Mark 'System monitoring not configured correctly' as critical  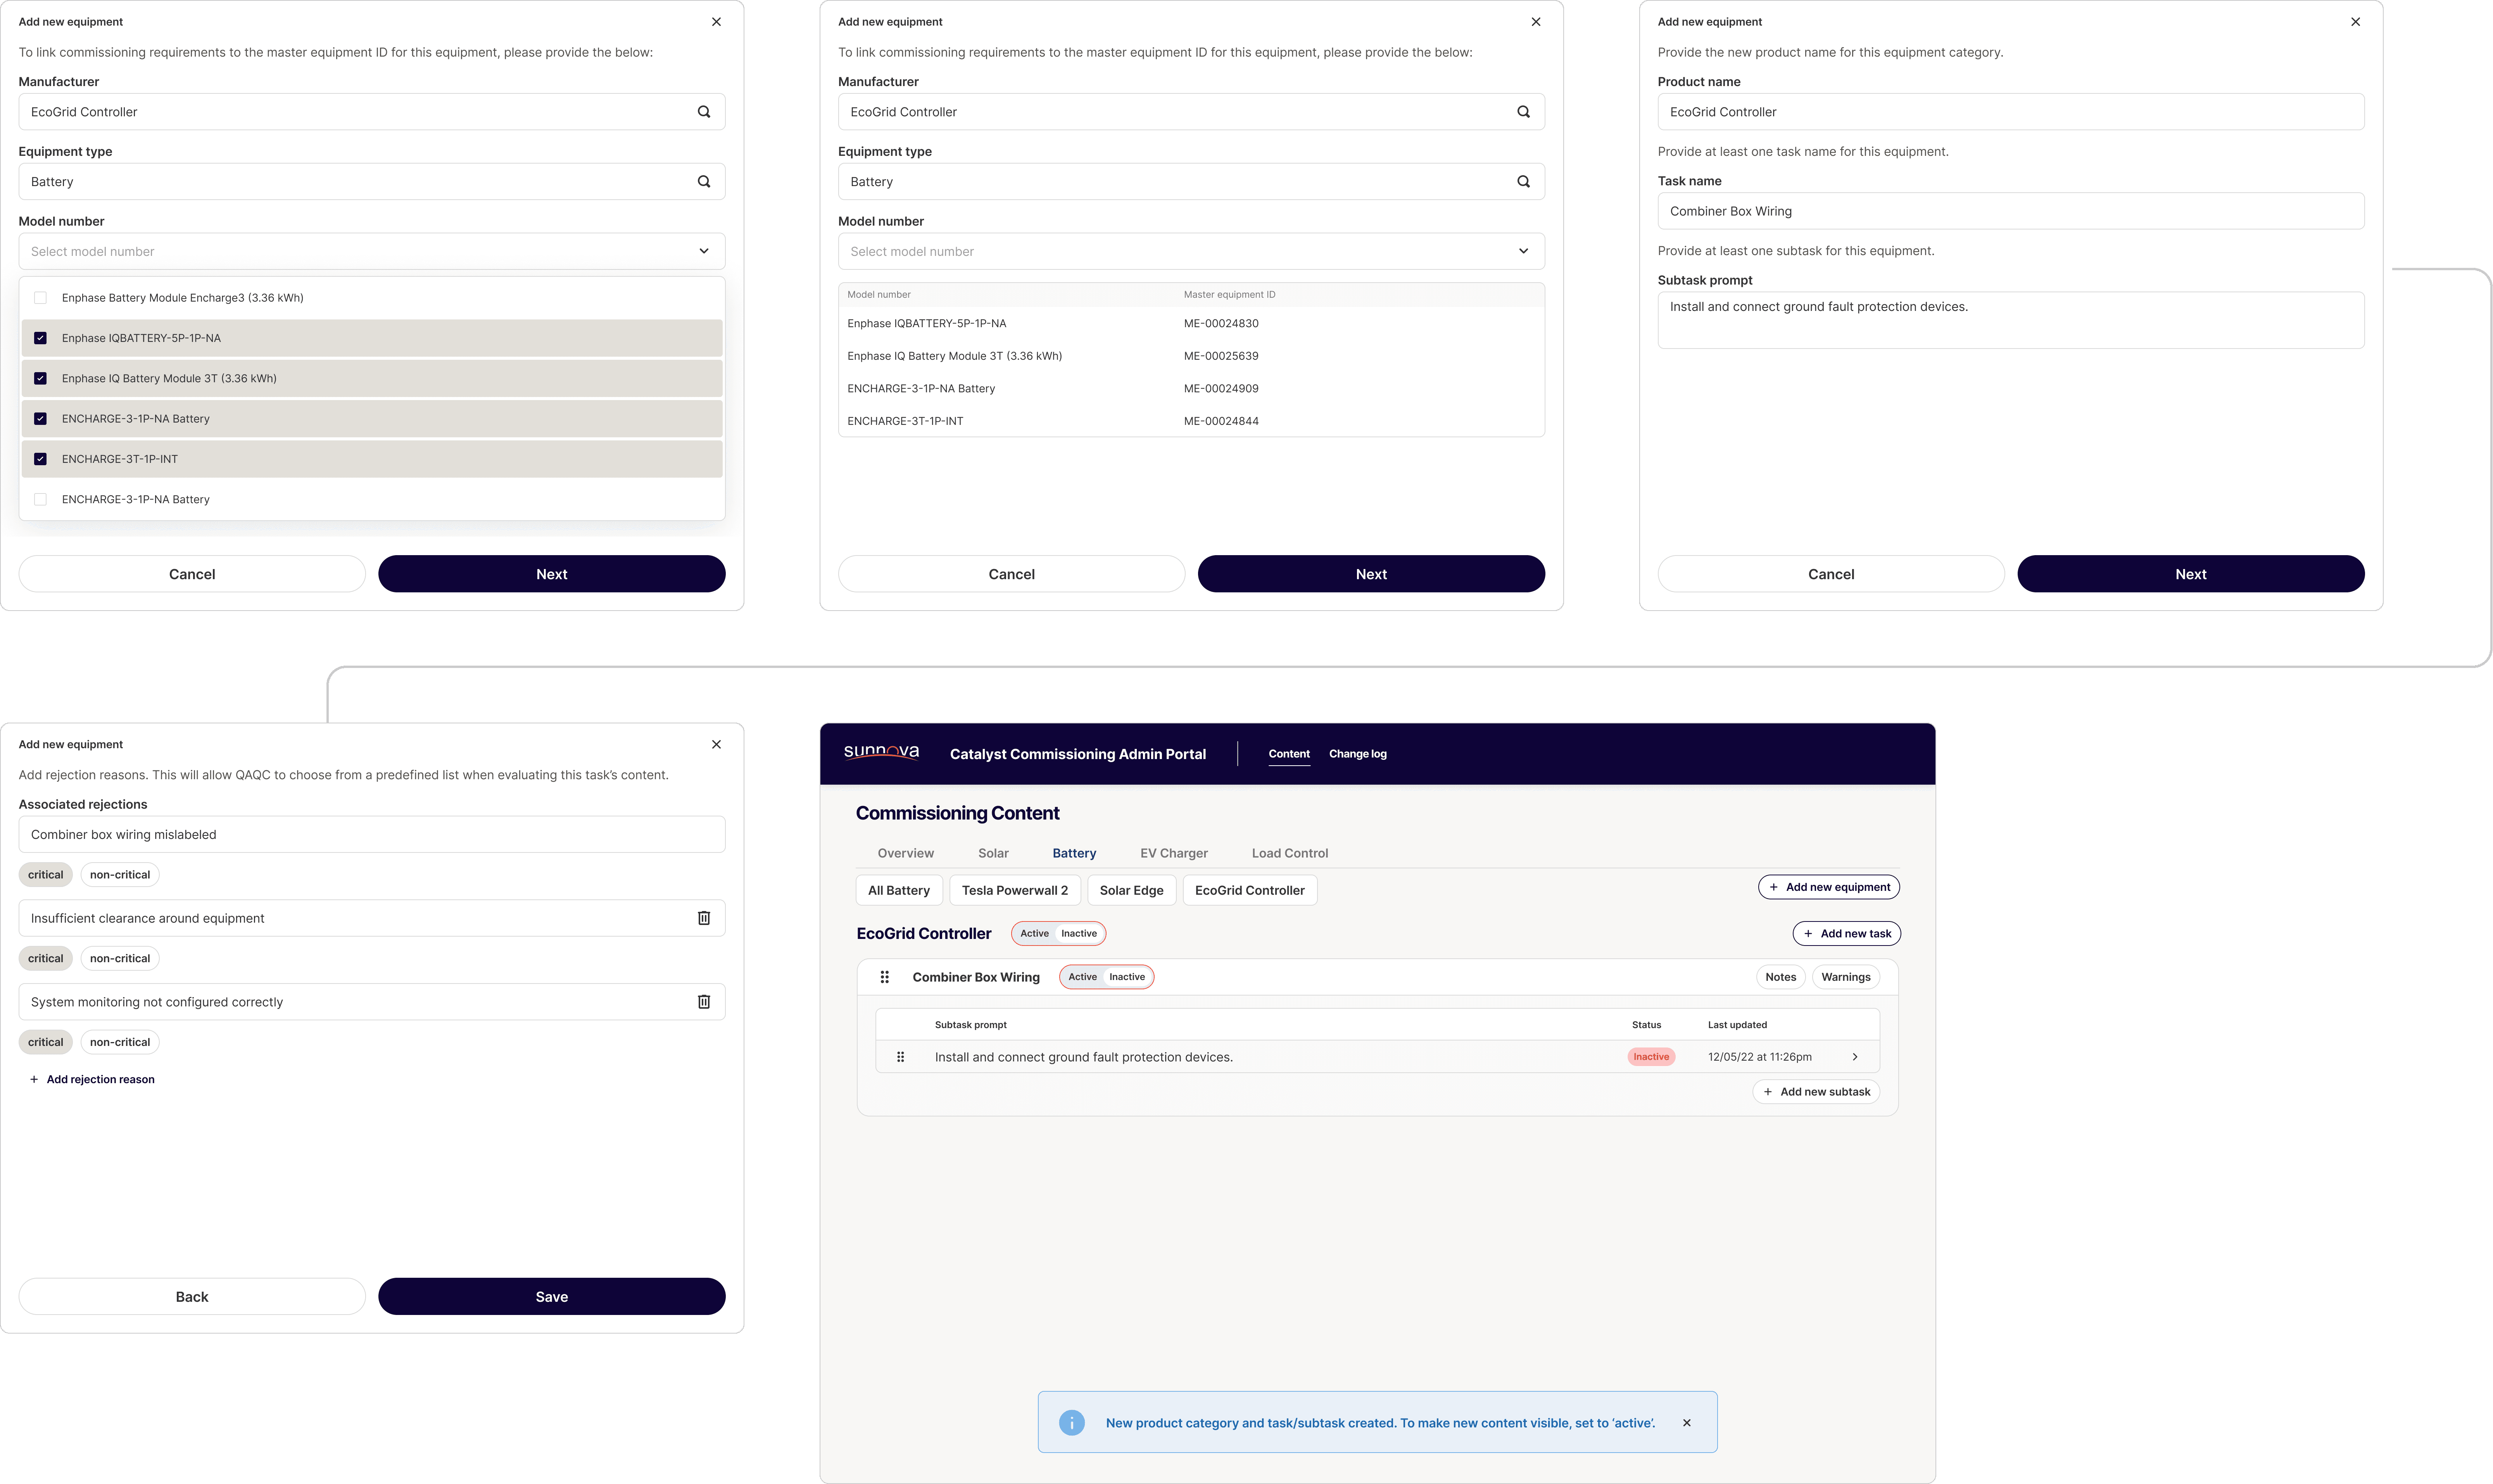[46, 1042]
